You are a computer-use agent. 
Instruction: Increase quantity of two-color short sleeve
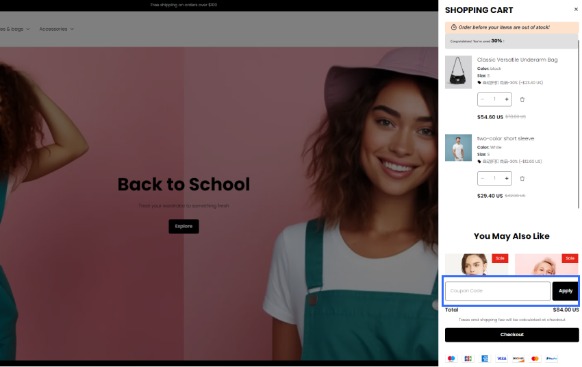point(506,179)
